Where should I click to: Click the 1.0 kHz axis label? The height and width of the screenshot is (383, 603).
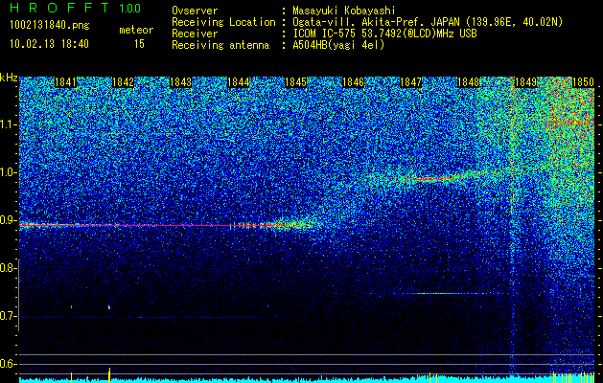(9, 172)
